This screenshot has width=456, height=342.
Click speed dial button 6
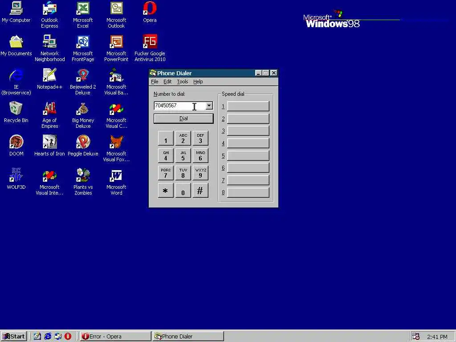[x=248, y=168]
